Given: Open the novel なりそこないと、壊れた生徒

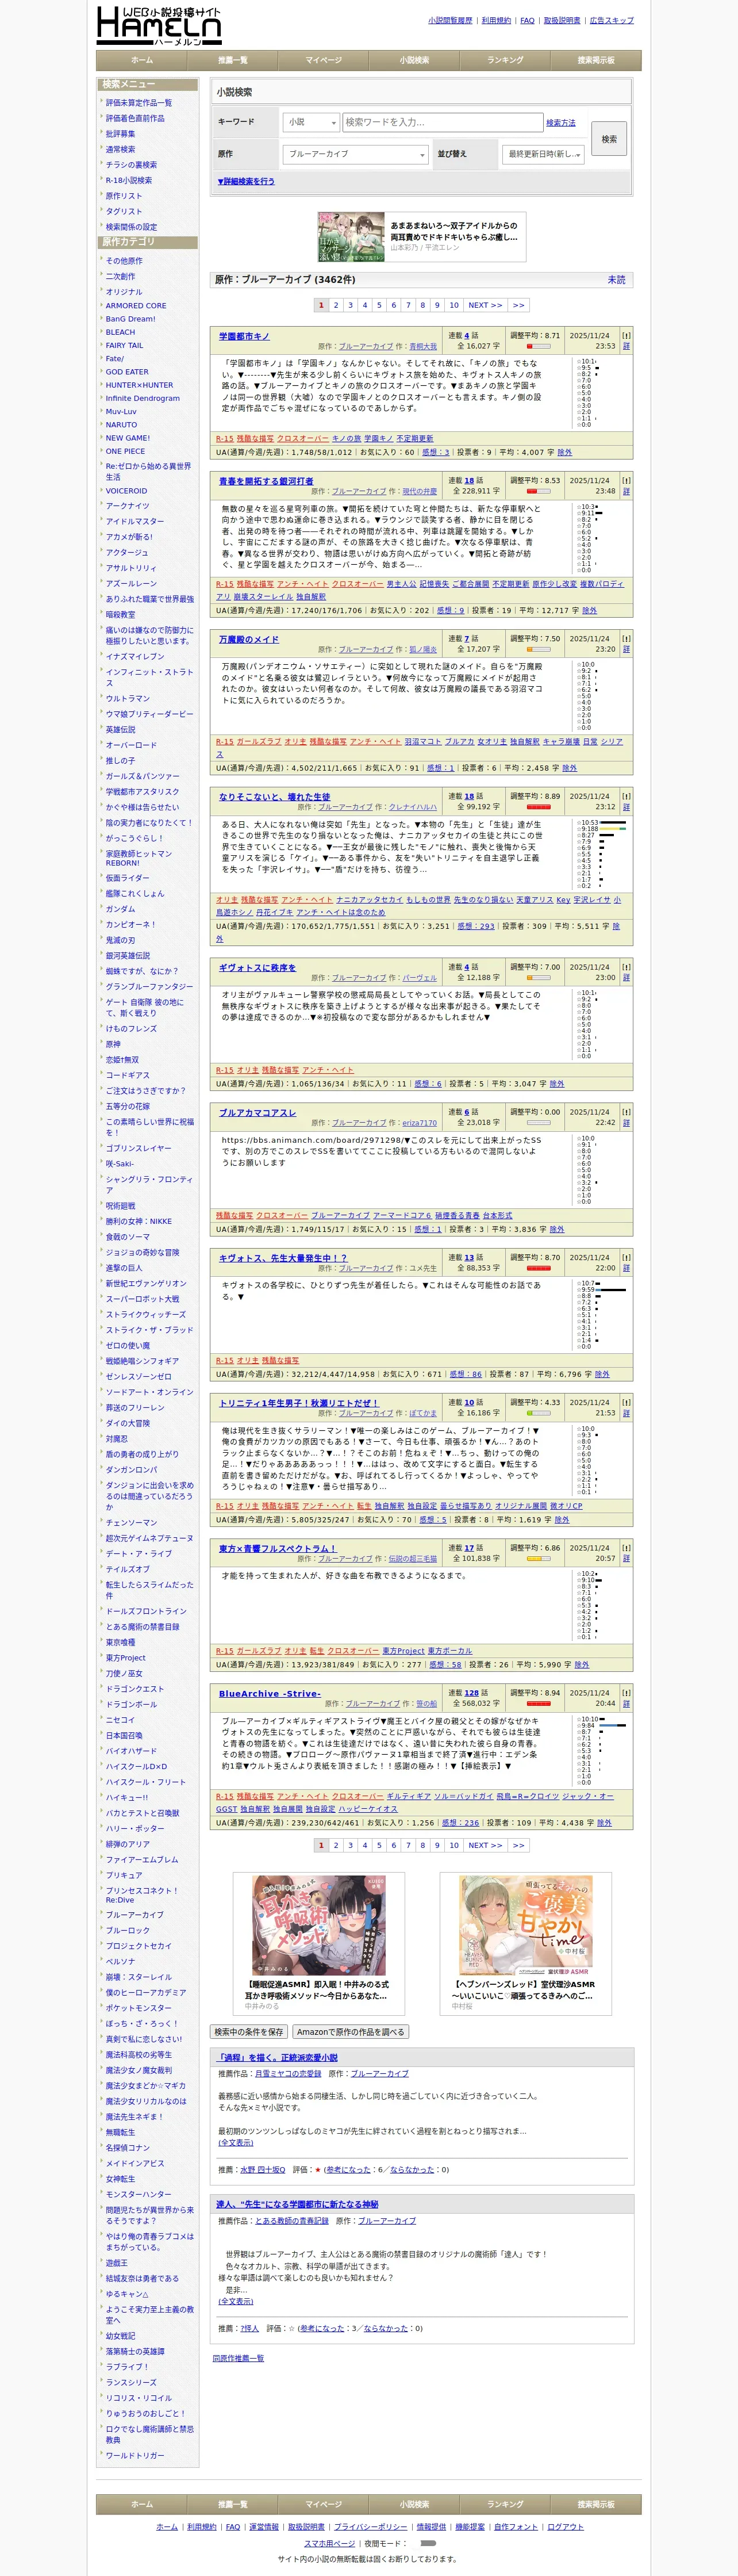Looking at the screenshot, I should 275,797.
